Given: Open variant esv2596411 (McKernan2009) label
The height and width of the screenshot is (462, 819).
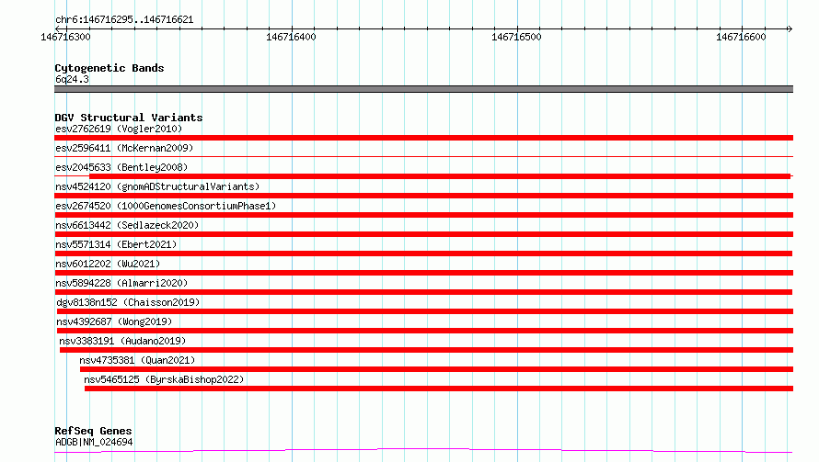Looking at the screenshot, I should [124, 148].
